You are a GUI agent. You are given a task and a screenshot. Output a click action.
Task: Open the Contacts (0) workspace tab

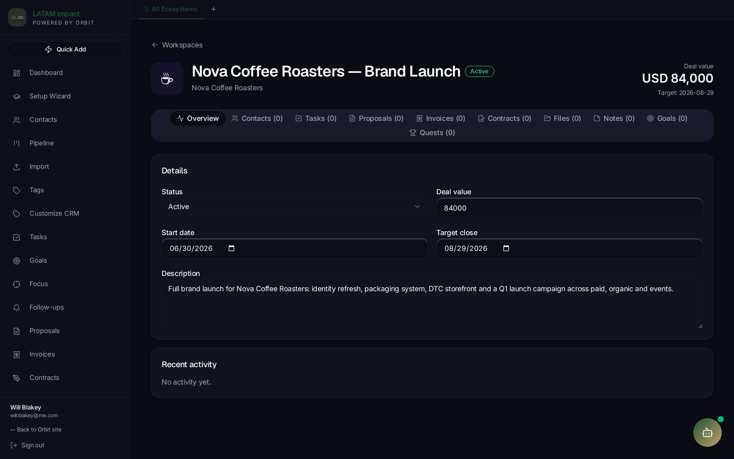click(257, 118)
